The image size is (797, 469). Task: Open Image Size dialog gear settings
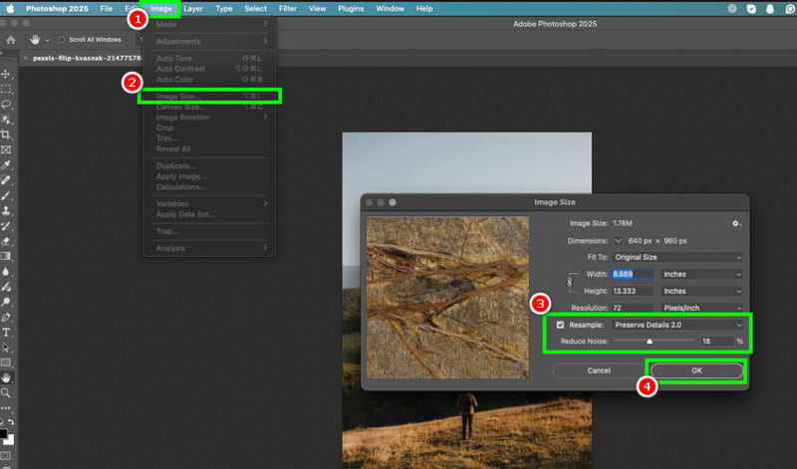(735, 223)
